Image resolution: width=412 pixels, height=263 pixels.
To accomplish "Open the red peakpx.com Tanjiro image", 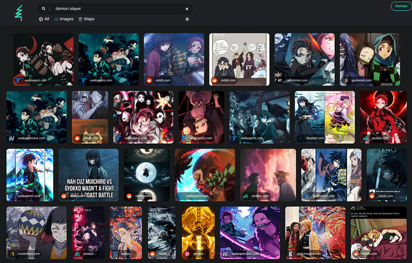I will (x=383, y=117).
